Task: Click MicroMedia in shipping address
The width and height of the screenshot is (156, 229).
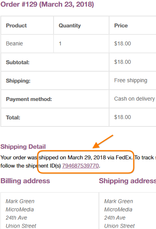Action: [x=118, y=209]
